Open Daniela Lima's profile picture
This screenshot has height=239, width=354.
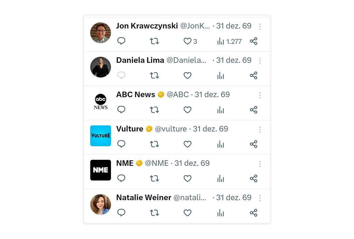click(x=100, y=67)
